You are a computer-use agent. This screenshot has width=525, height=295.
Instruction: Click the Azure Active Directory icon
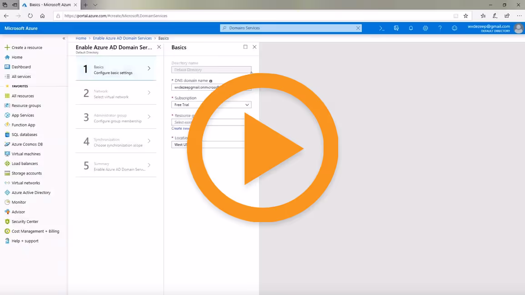click(7, 193)
